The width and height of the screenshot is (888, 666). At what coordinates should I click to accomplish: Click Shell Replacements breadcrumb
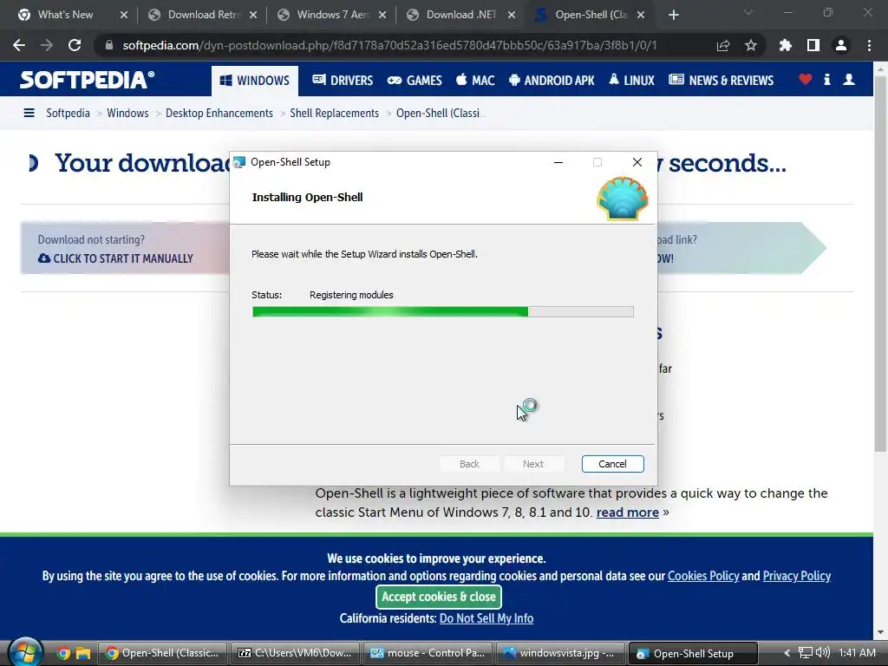[334, 113]
